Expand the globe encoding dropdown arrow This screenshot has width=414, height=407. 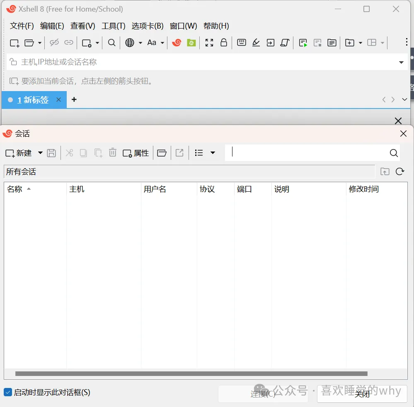(x=140, y=43)
